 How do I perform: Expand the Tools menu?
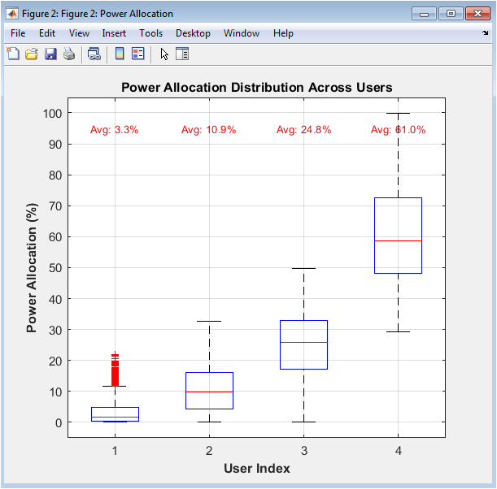pyautogui.click(x=150, y=33)
